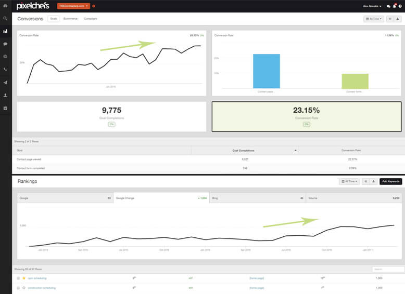Screen dimensions: 405x294
Task: Click the 0% badge under 23.15% rate
Action: pyautogui.click(x=307, y=125)
